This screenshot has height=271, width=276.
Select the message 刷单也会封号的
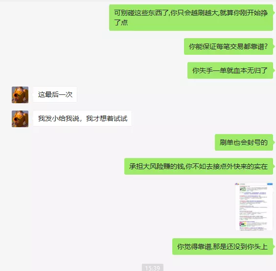point(244,142)
